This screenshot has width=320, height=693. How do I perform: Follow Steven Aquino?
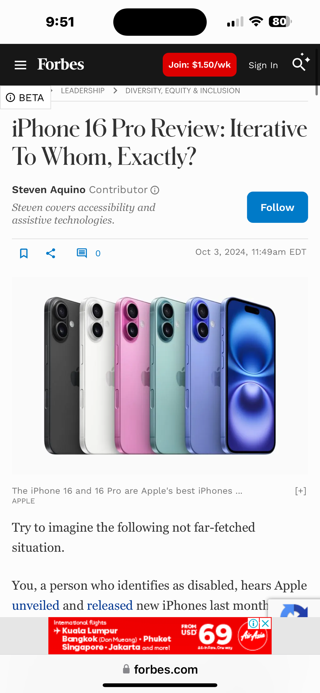point(278,207)
